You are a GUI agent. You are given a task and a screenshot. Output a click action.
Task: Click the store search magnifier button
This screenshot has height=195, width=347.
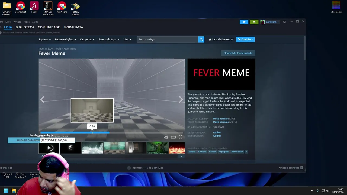click(x=201, y=40)
